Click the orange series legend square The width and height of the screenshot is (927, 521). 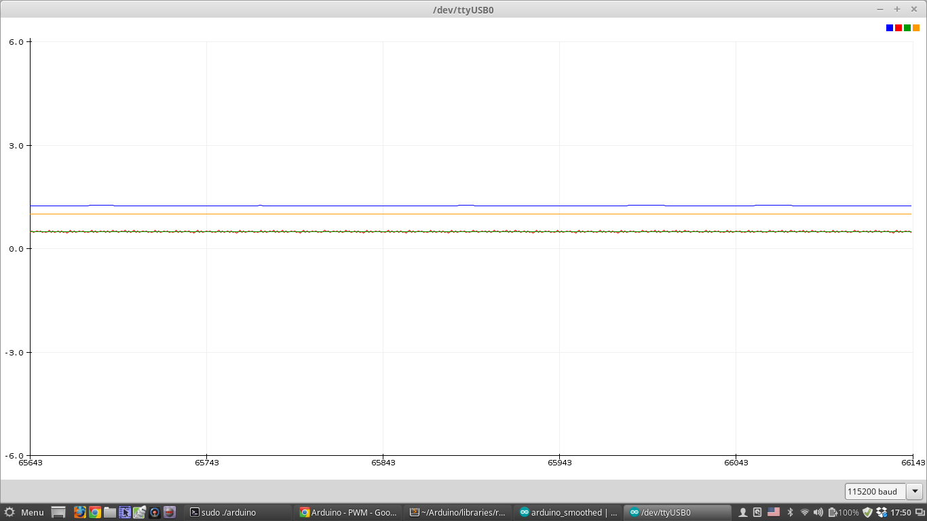click(x=916, y=28)
